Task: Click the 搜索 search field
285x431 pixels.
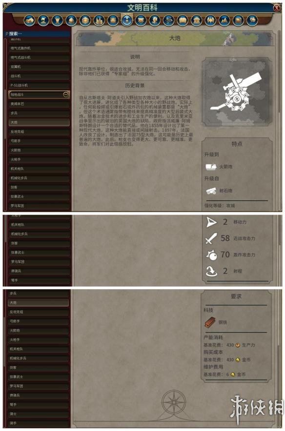Action: 37,34
